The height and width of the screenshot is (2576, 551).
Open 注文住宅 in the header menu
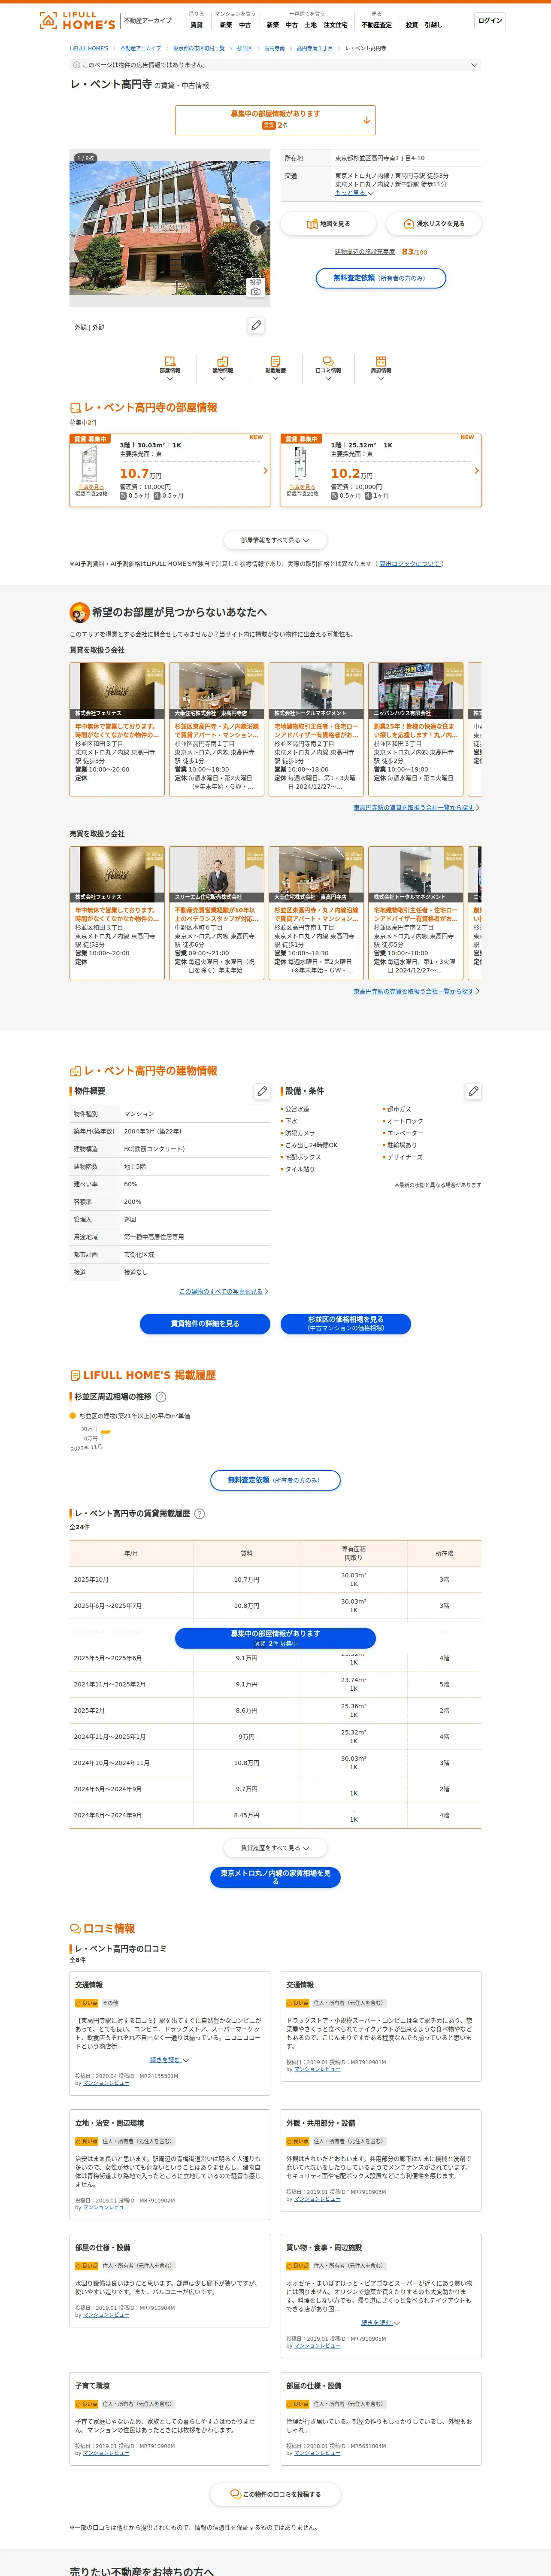(335, 25)
